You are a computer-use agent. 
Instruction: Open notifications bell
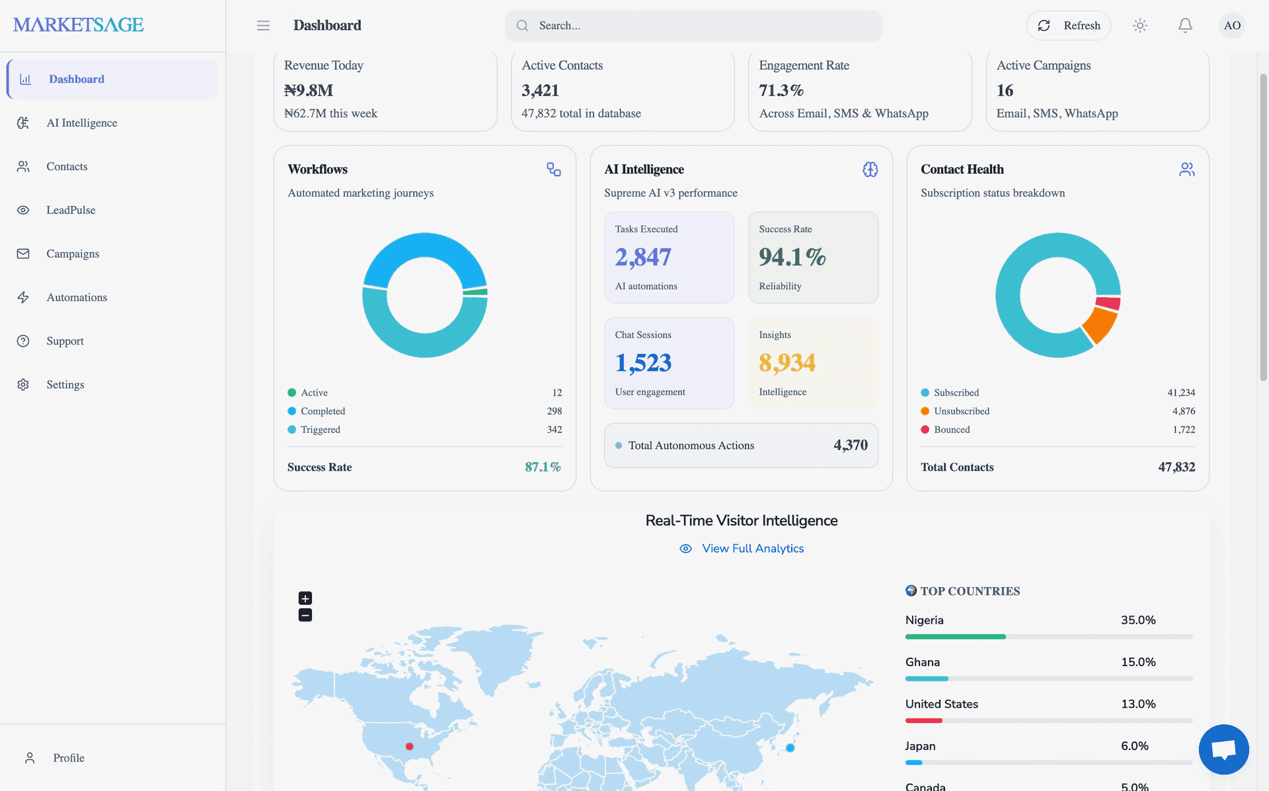1185,25
